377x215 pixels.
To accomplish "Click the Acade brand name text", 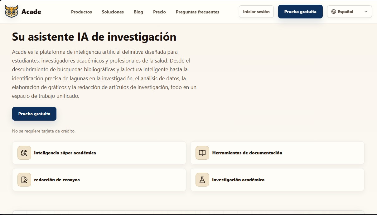I will 31,12.
